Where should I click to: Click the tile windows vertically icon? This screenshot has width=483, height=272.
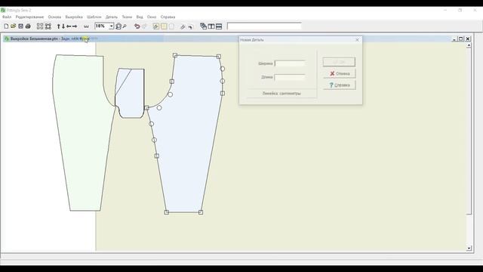tap(211, 26)
